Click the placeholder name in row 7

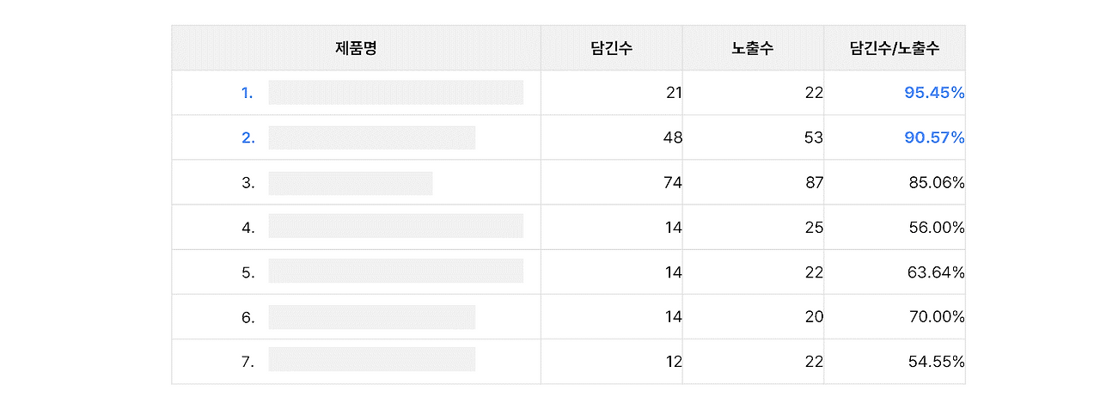(x=372, y=362)
